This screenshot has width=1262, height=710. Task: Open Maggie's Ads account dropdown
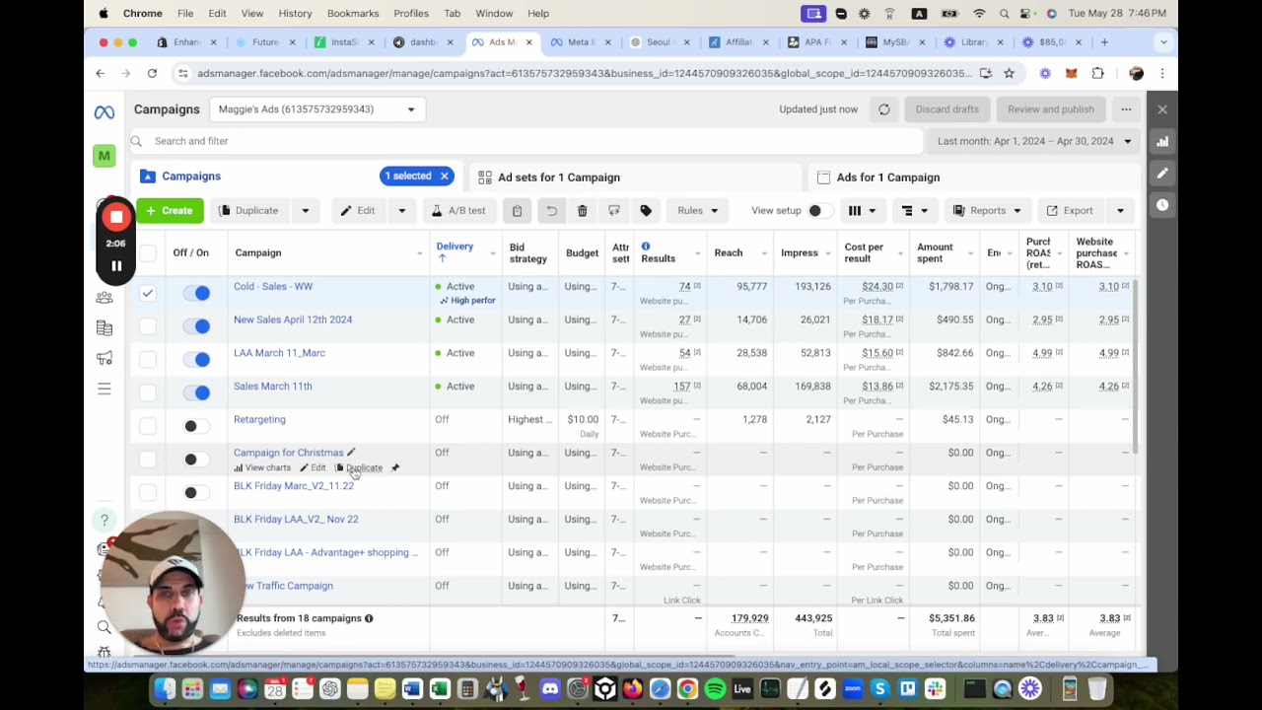[317, 109]
